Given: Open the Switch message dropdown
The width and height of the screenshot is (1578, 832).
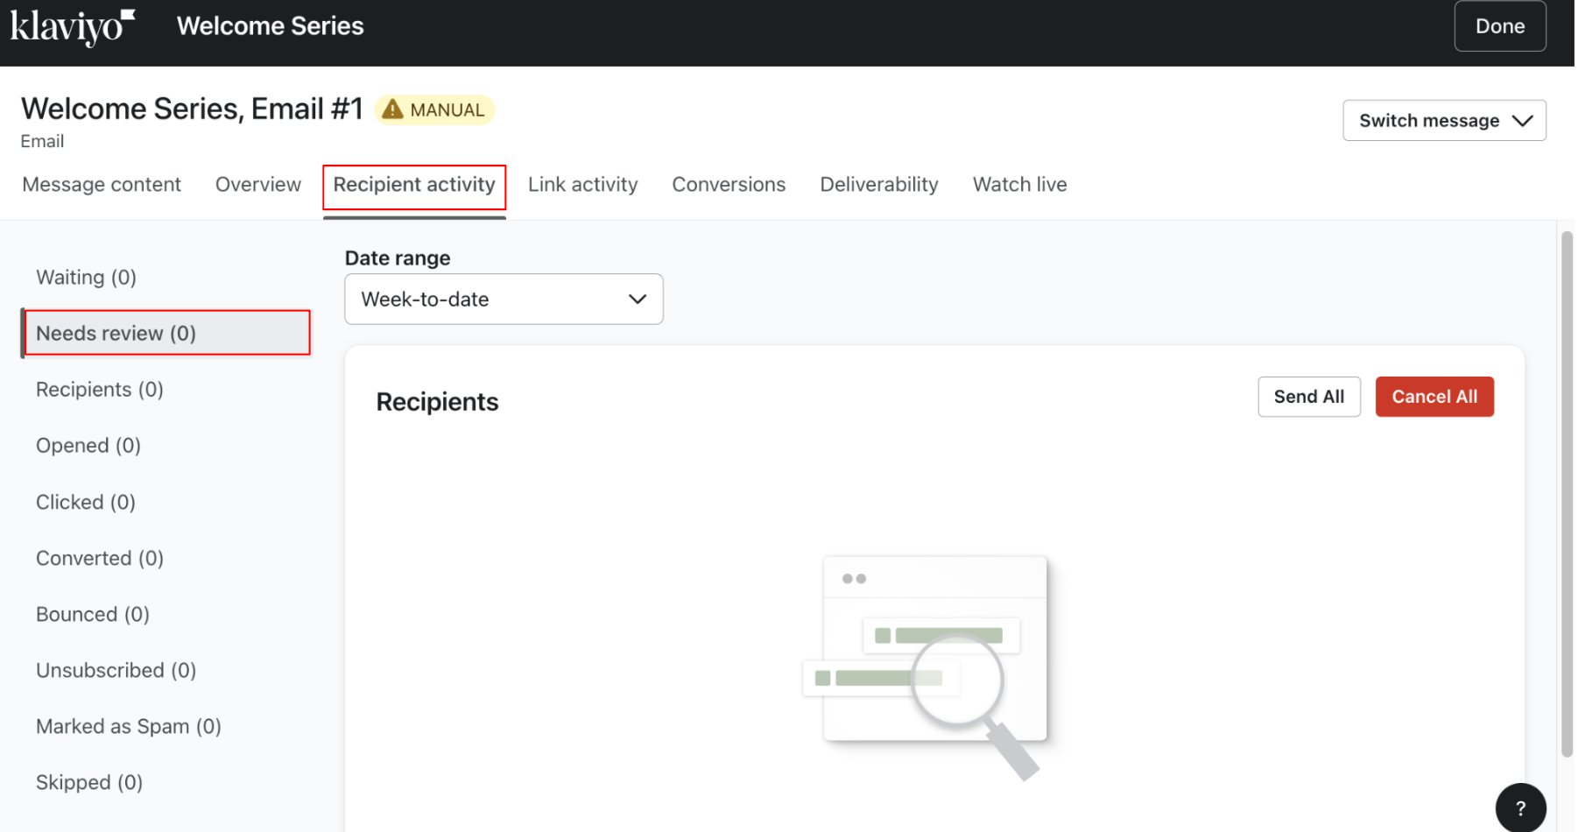Looking at the screenshot, I should click(1444, 121).
